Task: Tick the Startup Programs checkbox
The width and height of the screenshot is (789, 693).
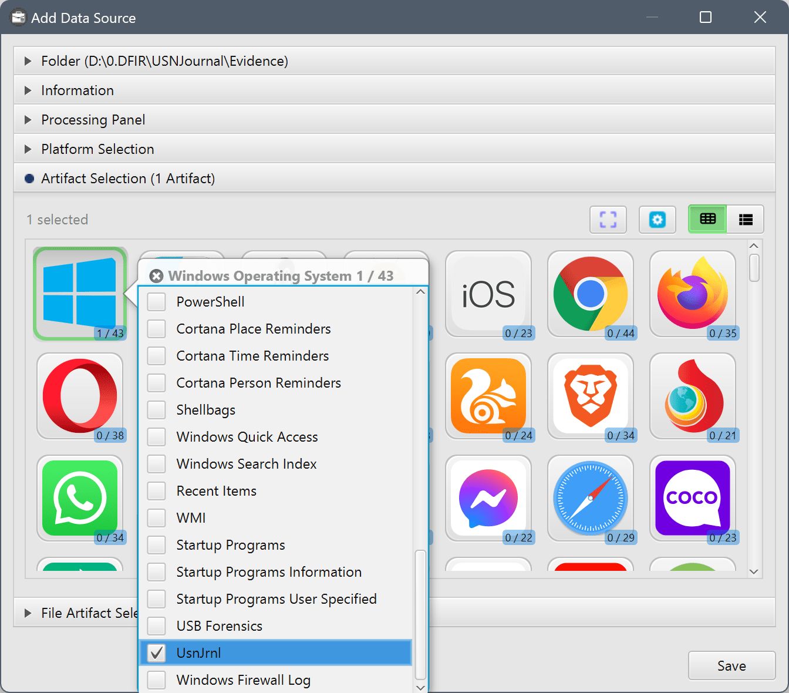Action: [156, 545]
